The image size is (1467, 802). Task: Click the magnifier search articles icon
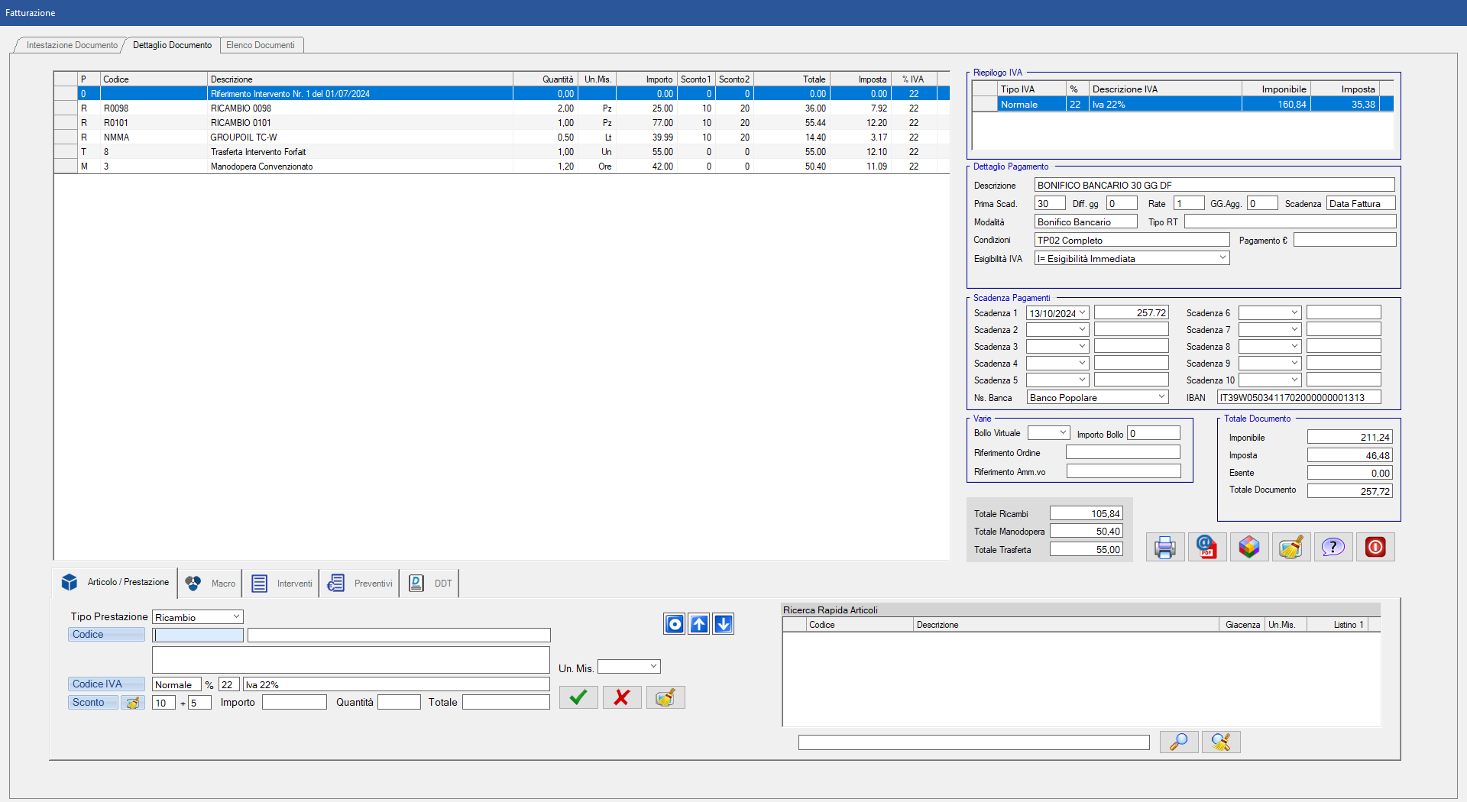(1179, 742)
